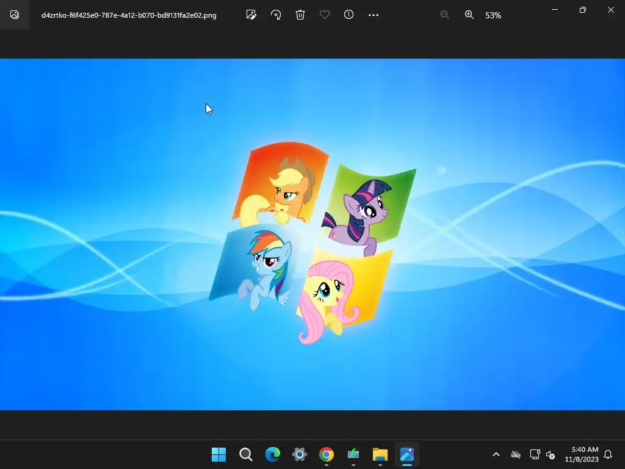Open Settings gear from taskbar
The width and height of the screenshot is (625, 469).
coord(299,454)
